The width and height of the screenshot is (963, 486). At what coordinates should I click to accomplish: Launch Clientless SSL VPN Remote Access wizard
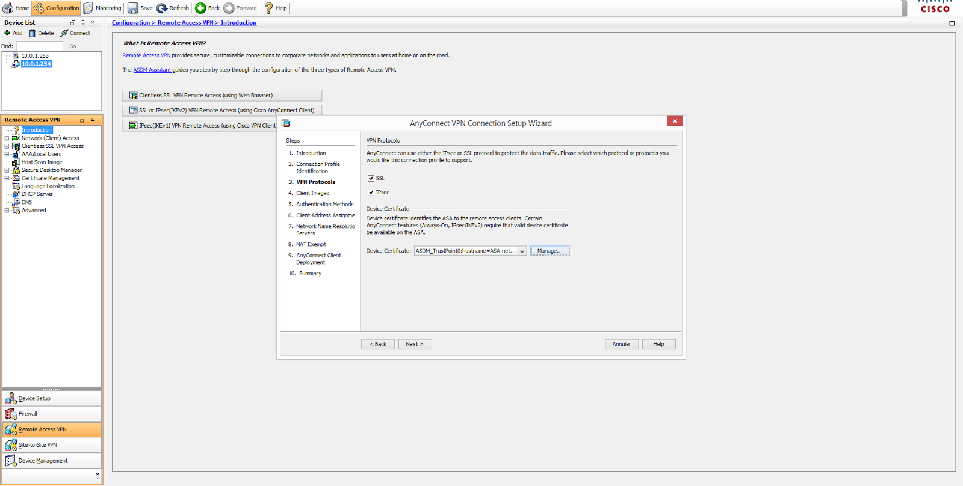pyautogui.click(x=222, y=96)
